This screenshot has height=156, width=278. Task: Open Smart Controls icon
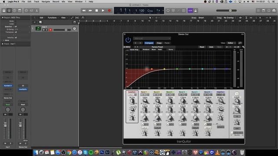click(x=26, y=10)
